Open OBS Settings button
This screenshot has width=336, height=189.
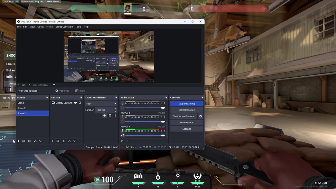[x=187, y=129]
